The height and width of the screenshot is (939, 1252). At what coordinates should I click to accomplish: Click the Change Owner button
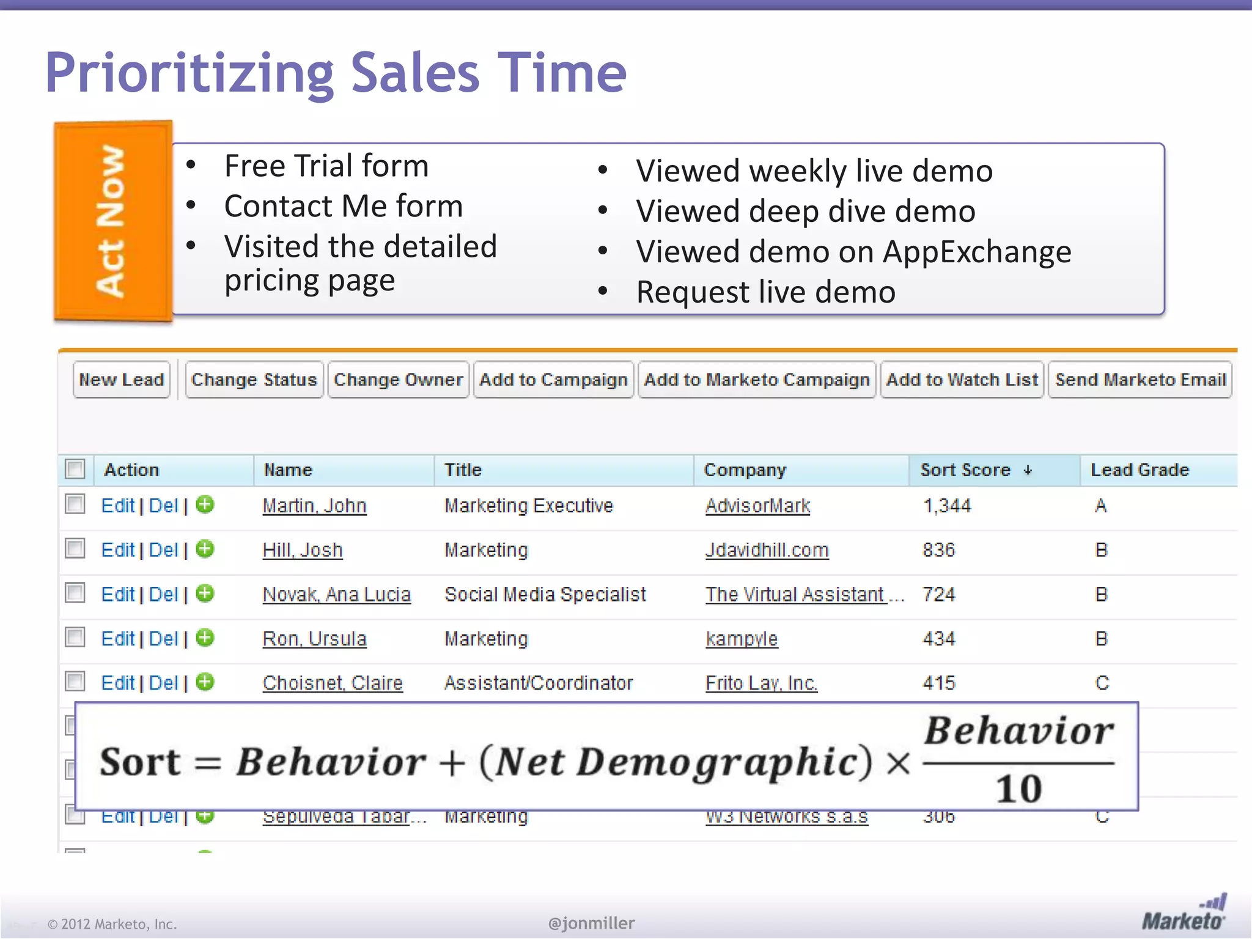(398, 380)
